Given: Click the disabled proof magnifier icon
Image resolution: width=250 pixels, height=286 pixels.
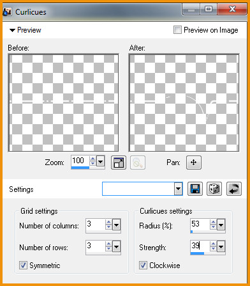Looking at the screenshot, I should (138, 163).
